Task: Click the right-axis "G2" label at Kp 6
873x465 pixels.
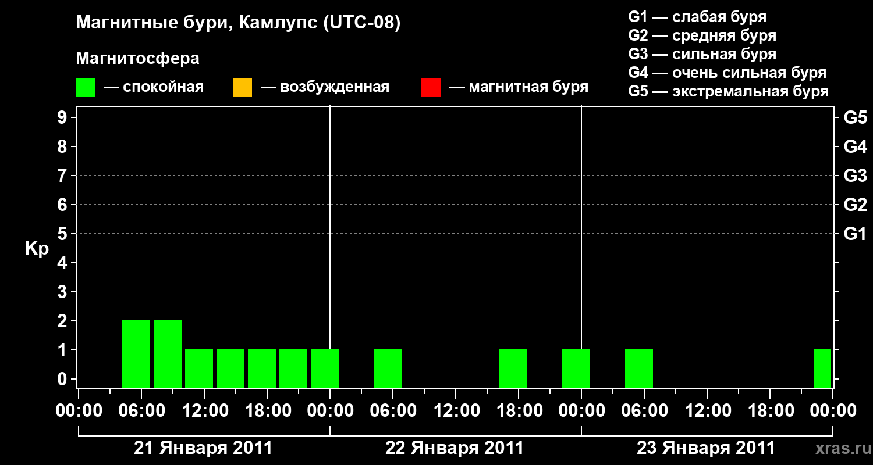Action: pos(856,205)
